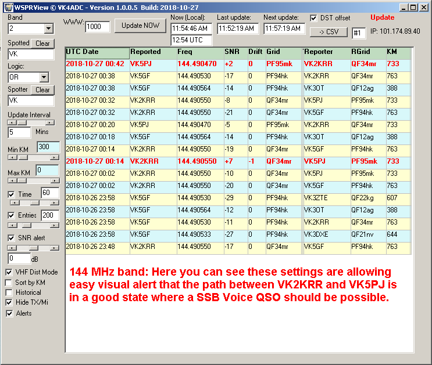Expand the Logic OR dropdown
This screenshot has width=432, height=365.
[x=44, y=77]
